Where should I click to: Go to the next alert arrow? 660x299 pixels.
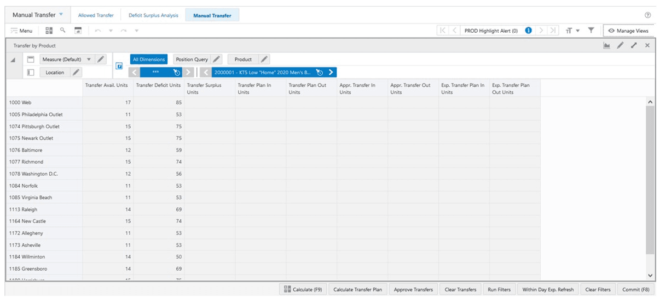pos(541,31)
